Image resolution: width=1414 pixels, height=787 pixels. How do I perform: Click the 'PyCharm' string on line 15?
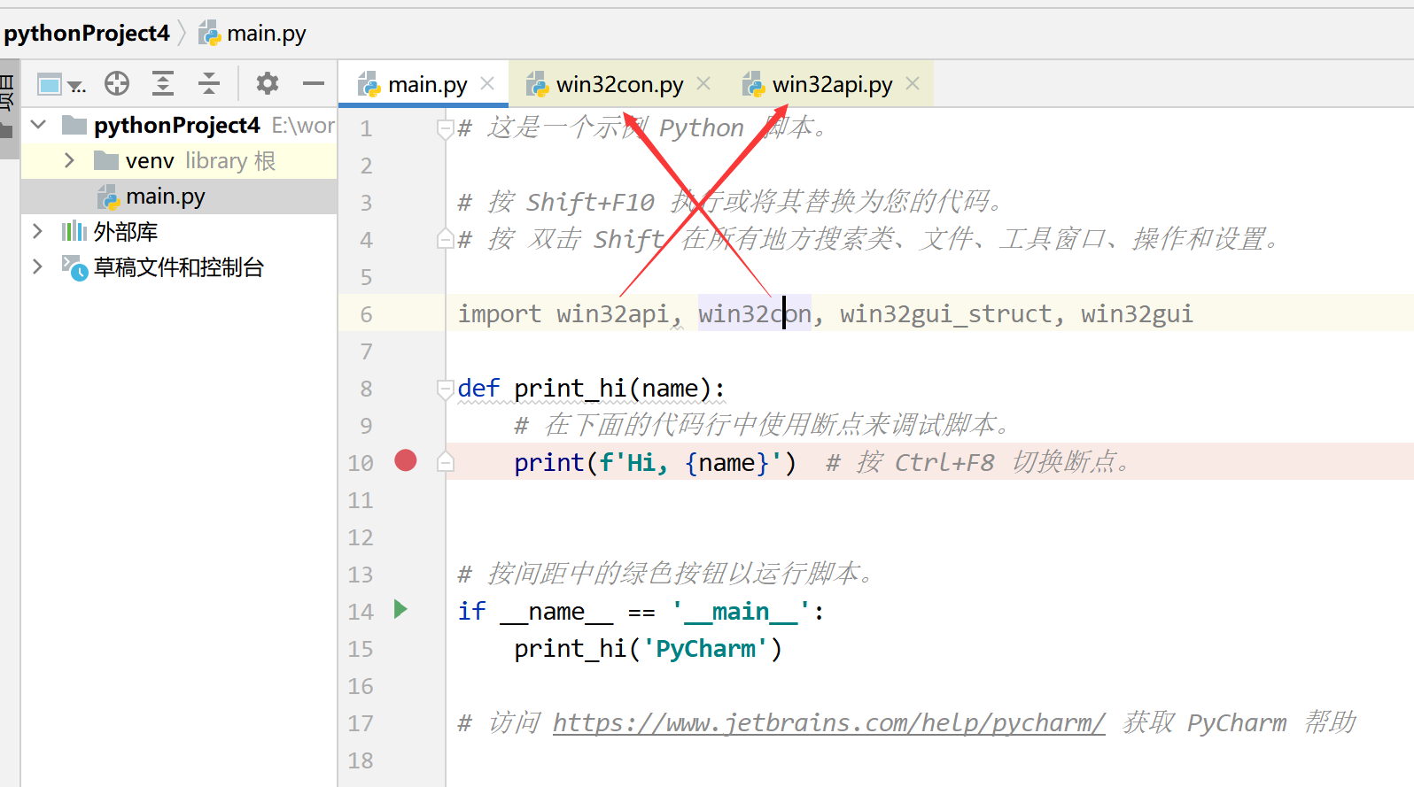tap(705, 649)
